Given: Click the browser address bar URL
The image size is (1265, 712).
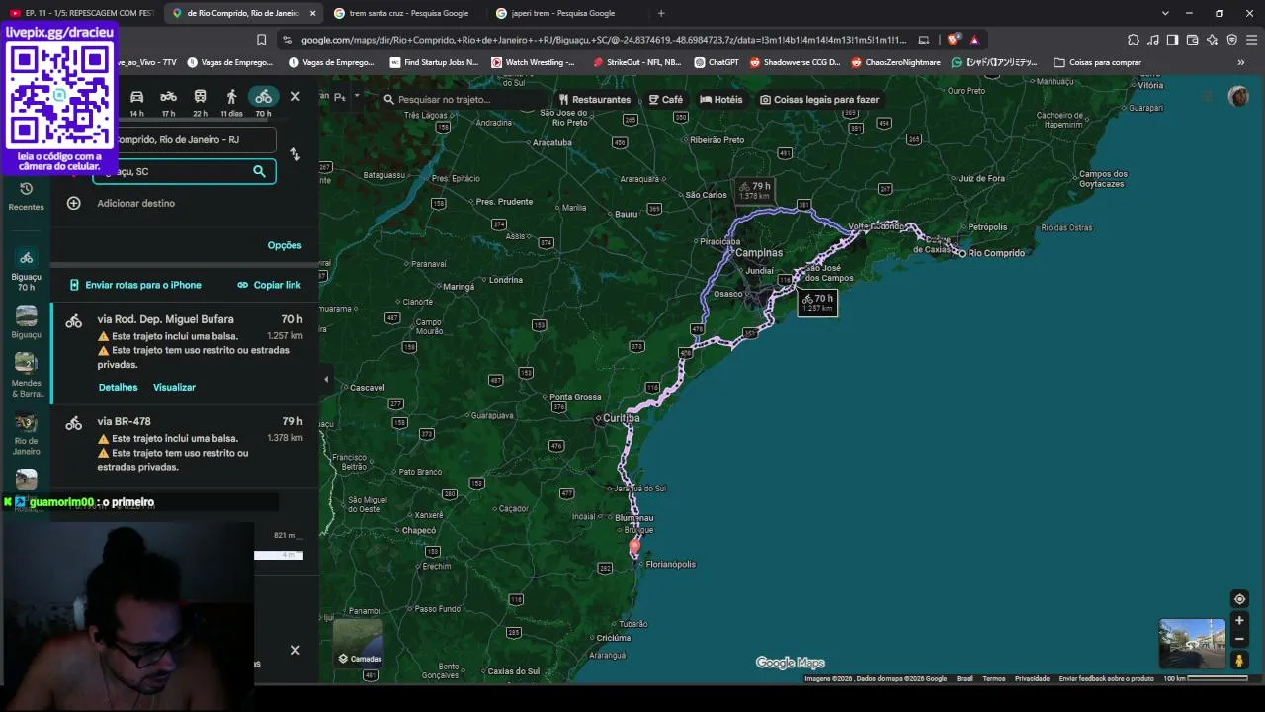Looking at the screenshot, I should click(x=604, y=40).
